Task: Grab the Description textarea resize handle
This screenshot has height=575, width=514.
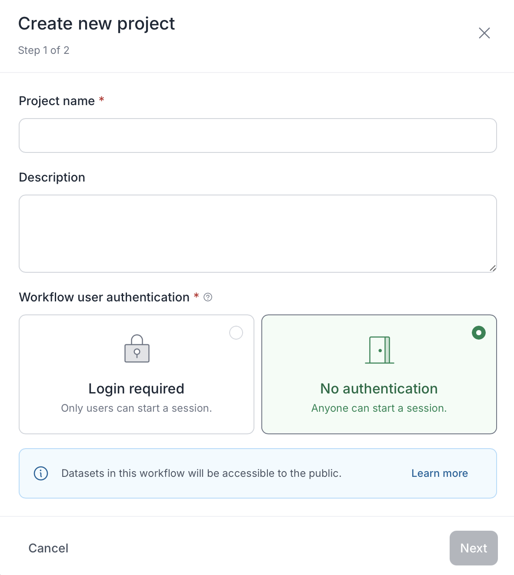Action: tap(493, 268)
